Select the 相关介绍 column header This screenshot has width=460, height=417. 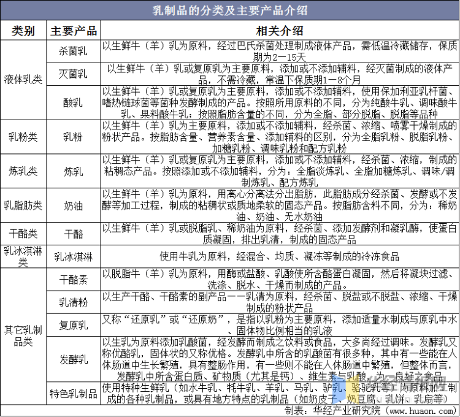tap(280, 31)
